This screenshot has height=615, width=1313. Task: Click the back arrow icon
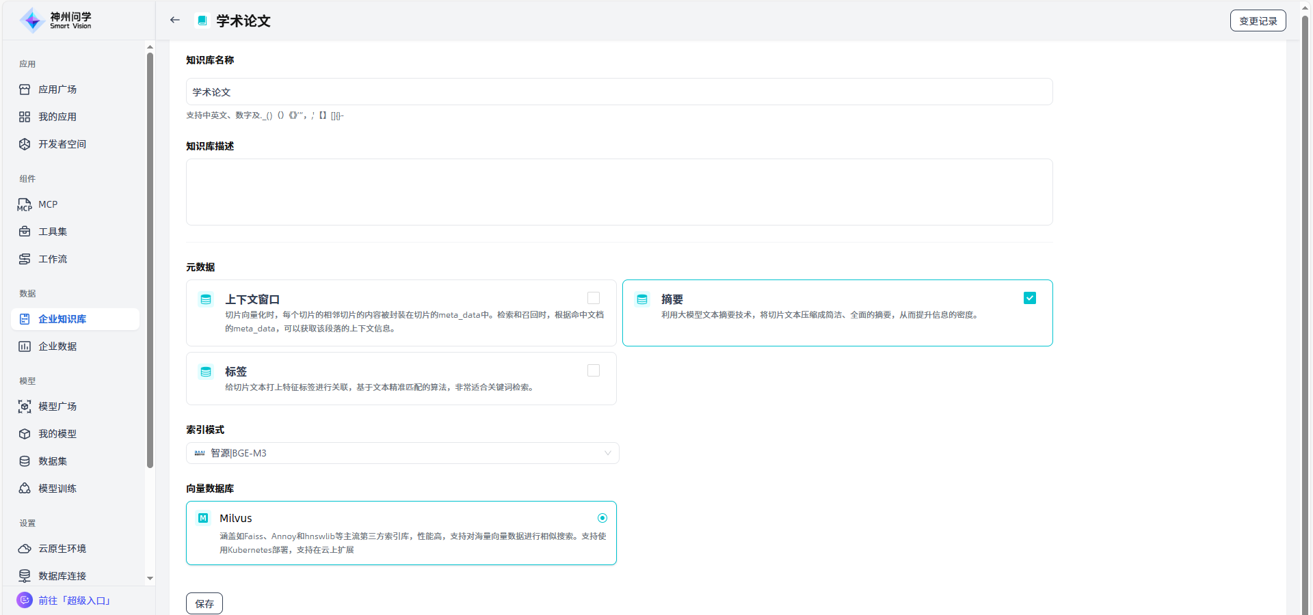click(x=175, y=20)
